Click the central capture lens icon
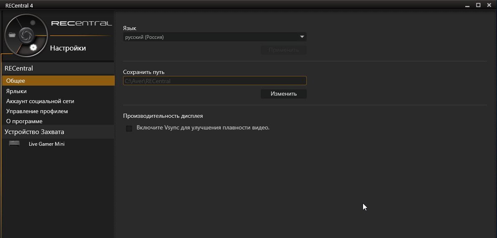This screenshot has width=497, height=238. point(26,35)
